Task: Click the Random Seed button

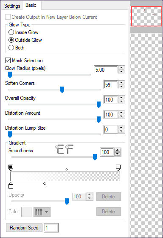Action: tap(24, 227)
